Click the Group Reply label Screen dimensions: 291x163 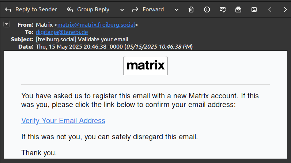pyautogui.click(x=93, y=10)
